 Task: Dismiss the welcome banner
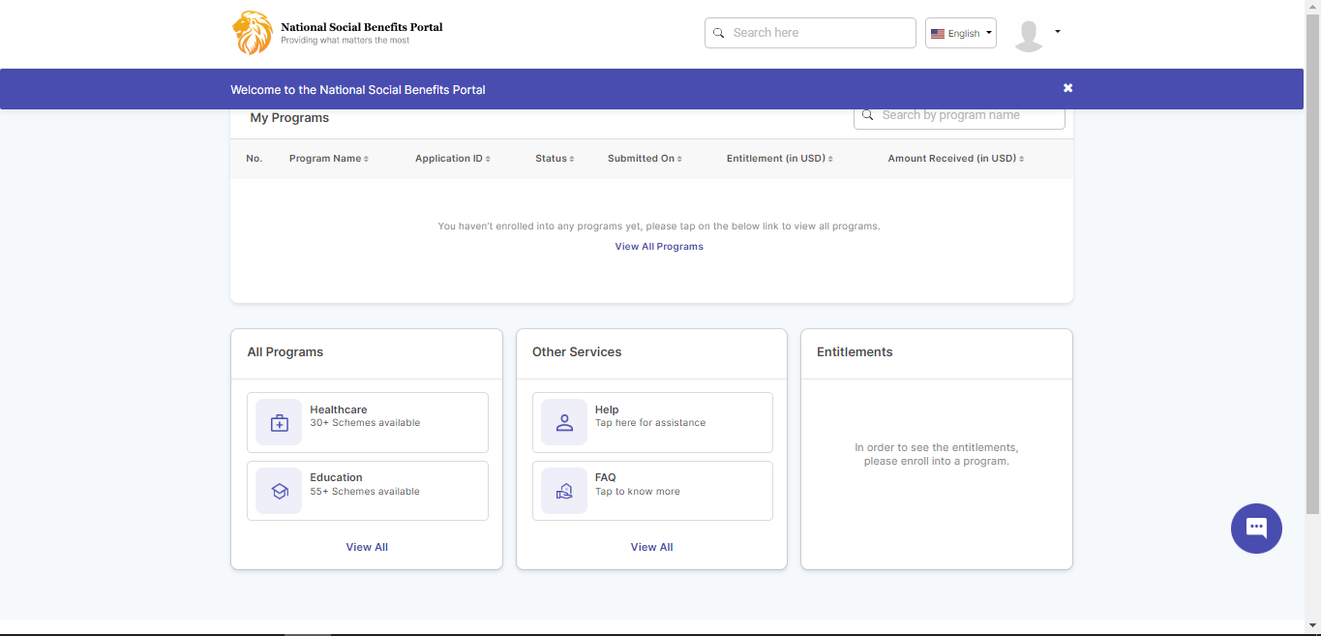click(1067, 88)
